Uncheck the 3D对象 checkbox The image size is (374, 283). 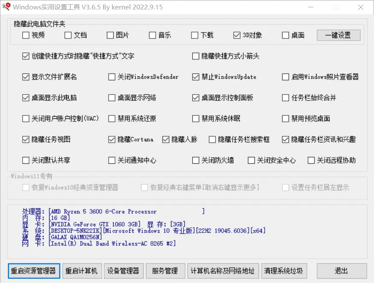pos(237,35)
